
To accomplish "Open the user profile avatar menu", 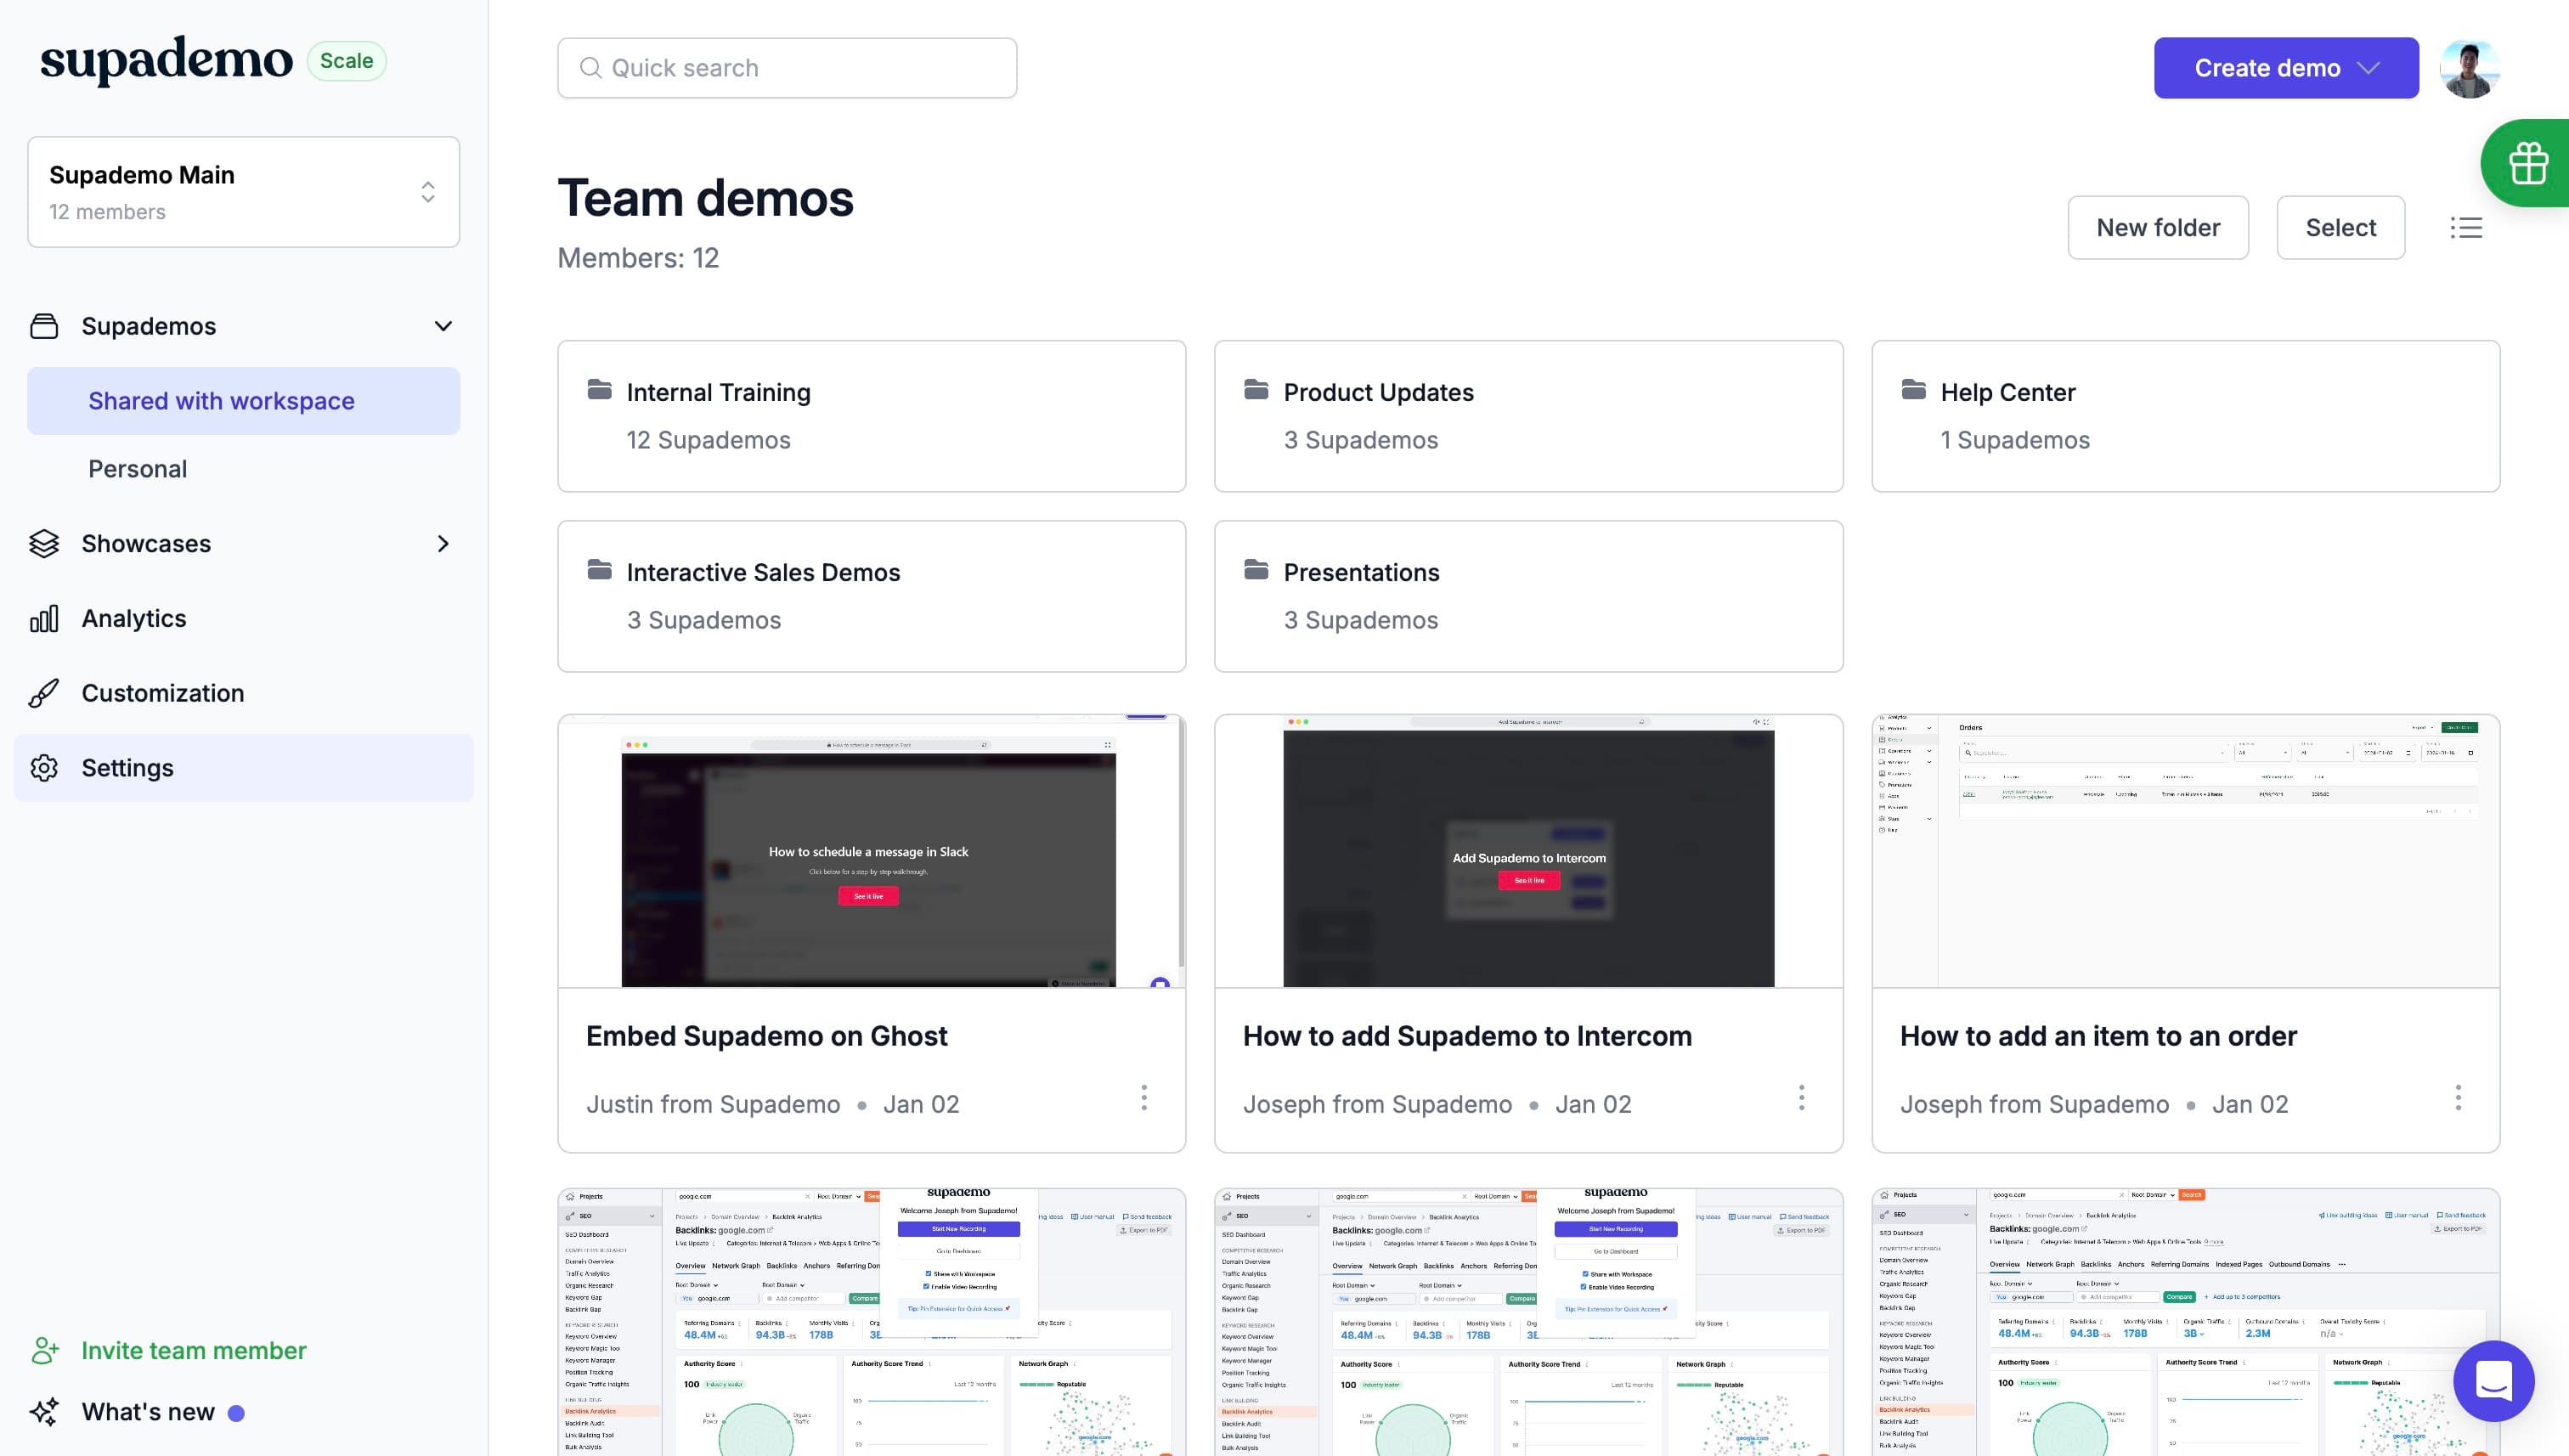I will pyautogui.click(x=2469, y=68).
